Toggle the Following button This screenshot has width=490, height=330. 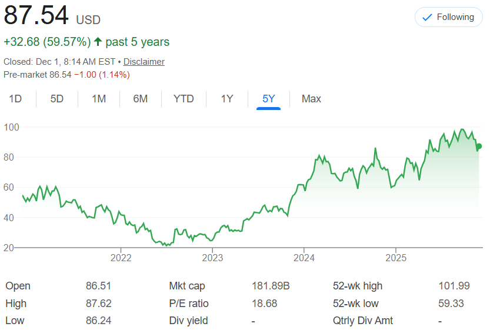(x=448, y=17)
